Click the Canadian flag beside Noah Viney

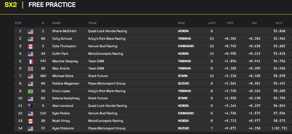[x=30, y=121]
